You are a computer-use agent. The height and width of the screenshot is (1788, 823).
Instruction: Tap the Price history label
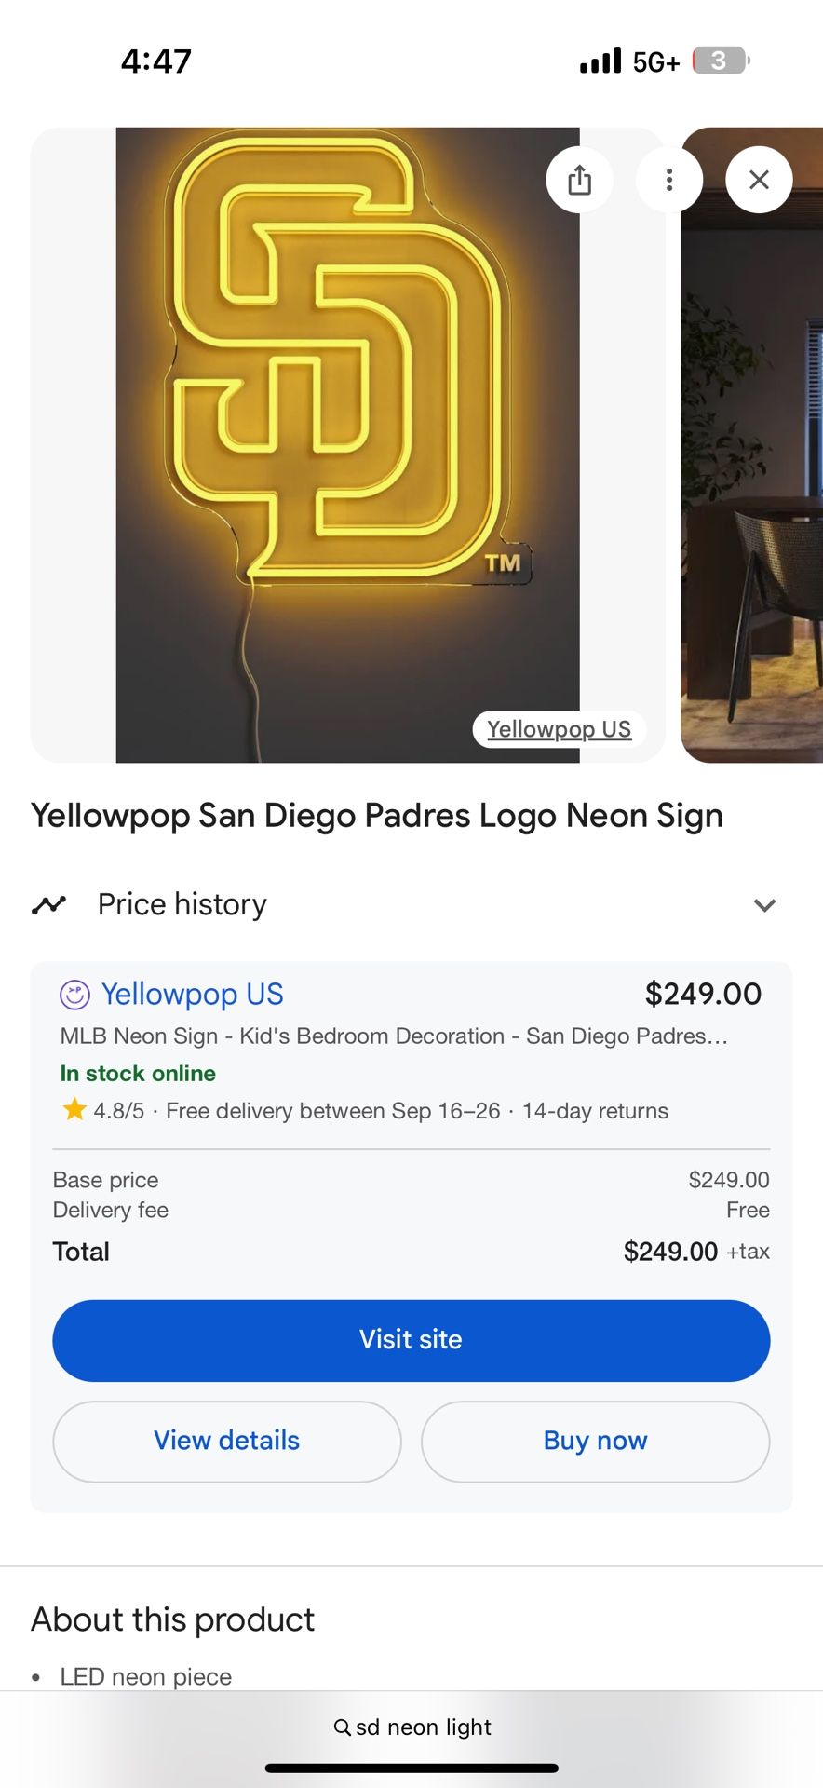(182, 904)
